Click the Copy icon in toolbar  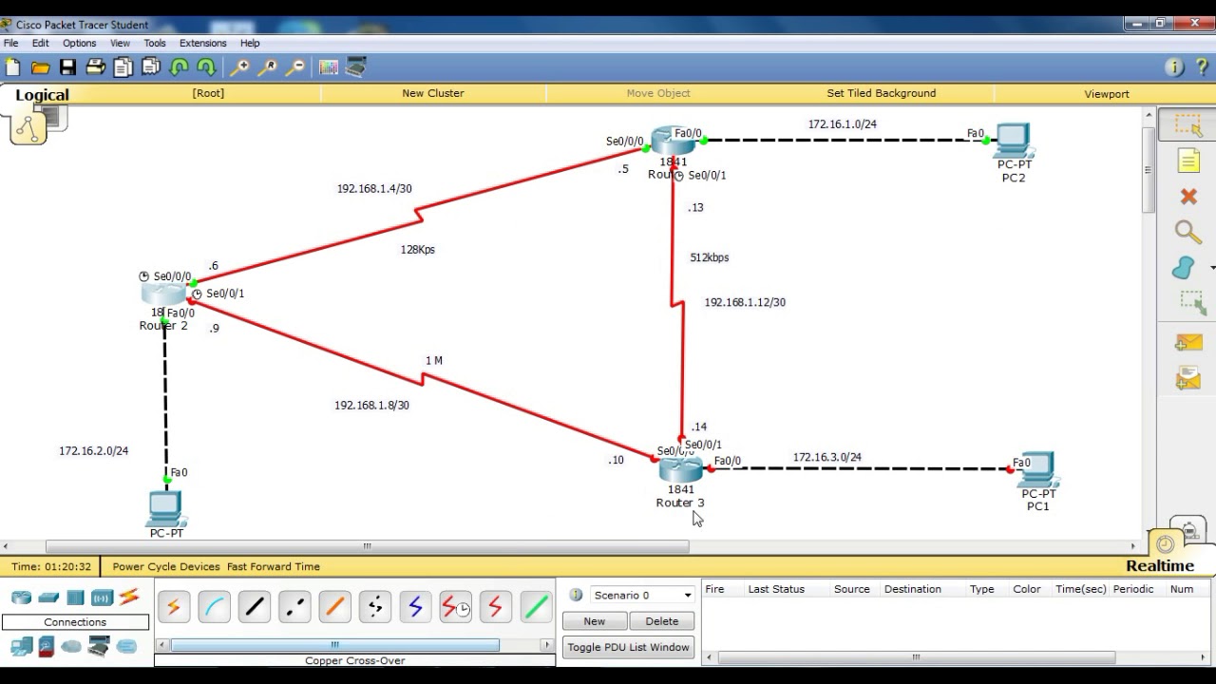click(x=123, y=67)
